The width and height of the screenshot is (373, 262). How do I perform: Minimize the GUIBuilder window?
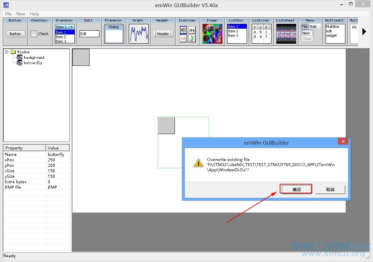coord(342,4)
